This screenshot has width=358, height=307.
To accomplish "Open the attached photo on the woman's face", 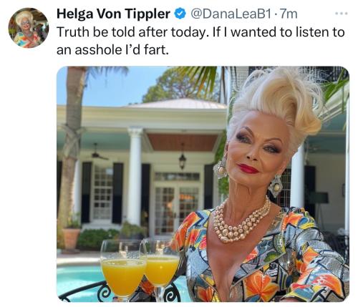I will point(256,148).
